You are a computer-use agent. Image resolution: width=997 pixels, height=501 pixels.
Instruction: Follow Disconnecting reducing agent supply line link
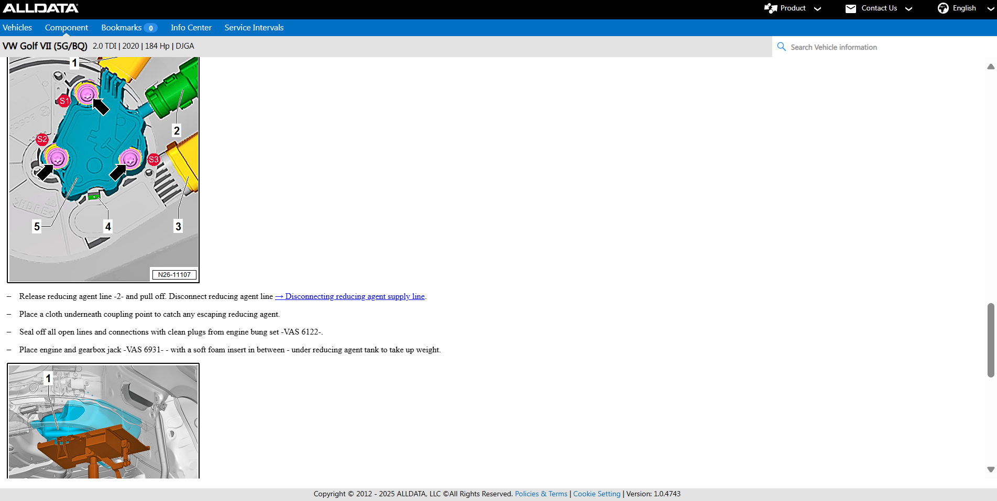[x=350, y=296]
